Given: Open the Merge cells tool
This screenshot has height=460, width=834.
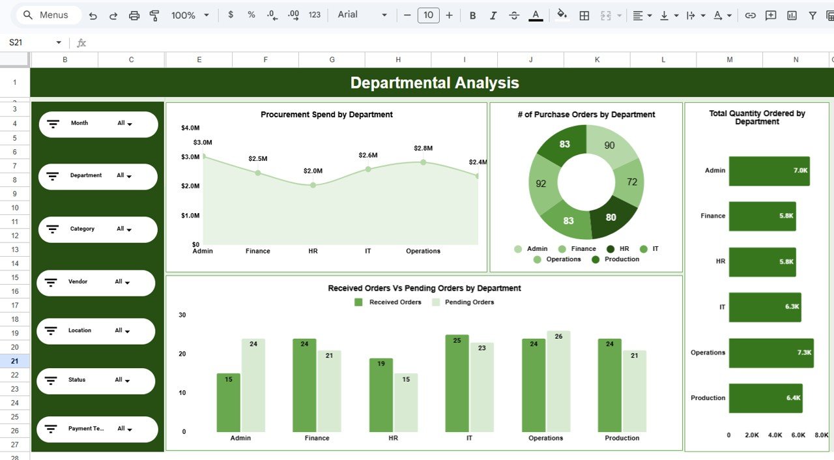Looking at the screenshot, I should [606, 14].
